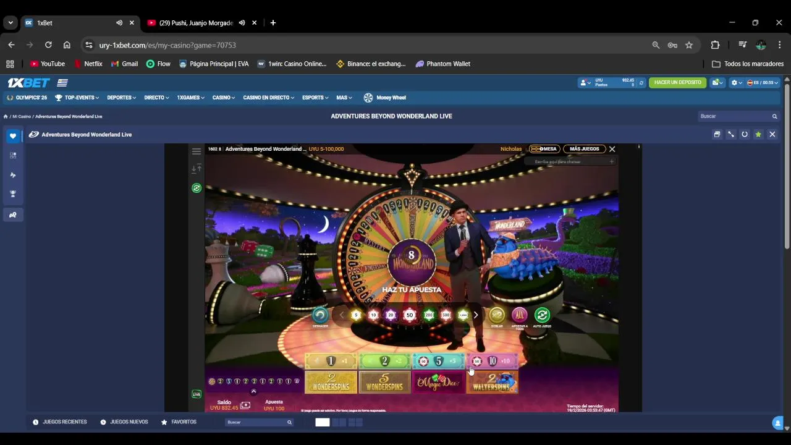Open Esports menu
This screenshot has height=445, width=791.
point(316,98)
